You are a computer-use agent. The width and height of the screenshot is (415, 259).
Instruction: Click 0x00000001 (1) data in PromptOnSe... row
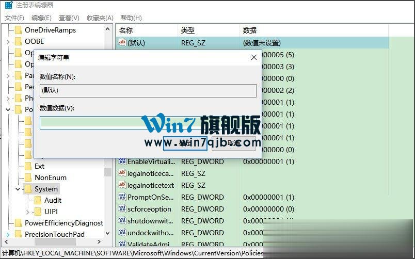[x=268, y=197]
